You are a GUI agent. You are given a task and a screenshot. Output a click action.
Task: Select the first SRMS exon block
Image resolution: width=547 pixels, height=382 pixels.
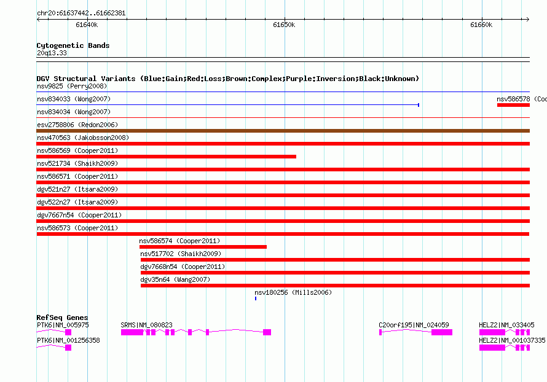coord(132,332)
